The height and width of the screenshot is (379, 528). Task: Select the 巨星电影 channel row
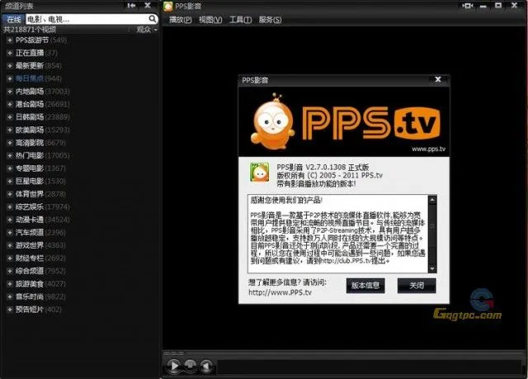click(79, 181)
